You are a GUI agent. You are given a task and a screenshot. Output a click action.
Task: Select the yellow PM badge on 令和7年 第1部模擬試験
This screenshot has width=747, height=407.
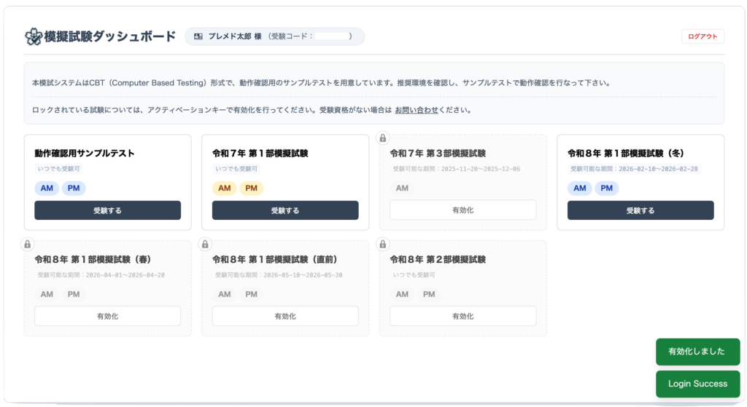251,189
